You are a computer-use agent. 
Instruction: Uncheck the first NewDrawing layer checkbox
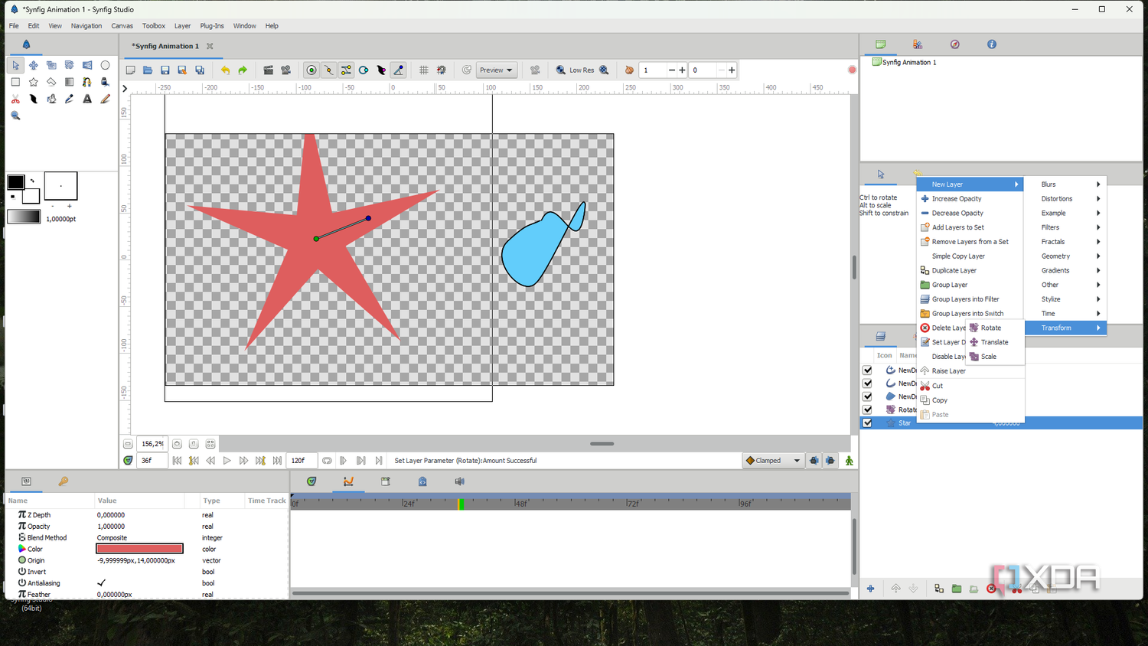pyautogui.click(x=867, y=370)
